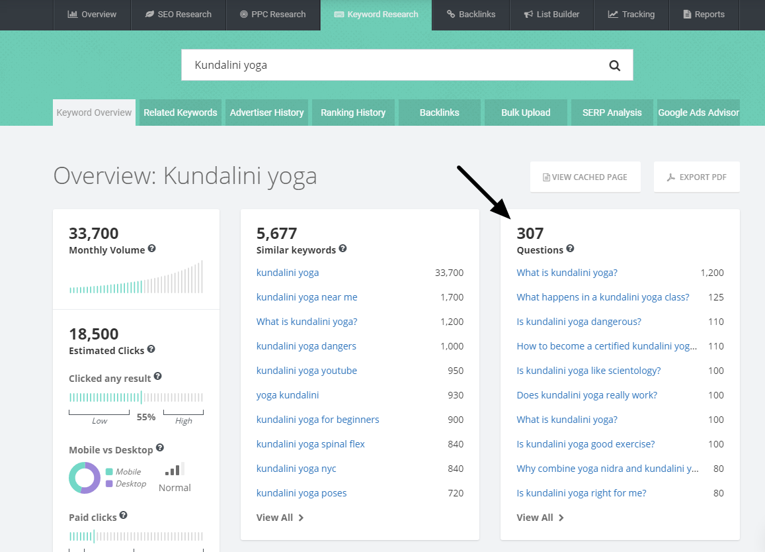Open 'kundalini yoga youtube' link
This screenshot has width=765, height=552.
click(307, 370)
